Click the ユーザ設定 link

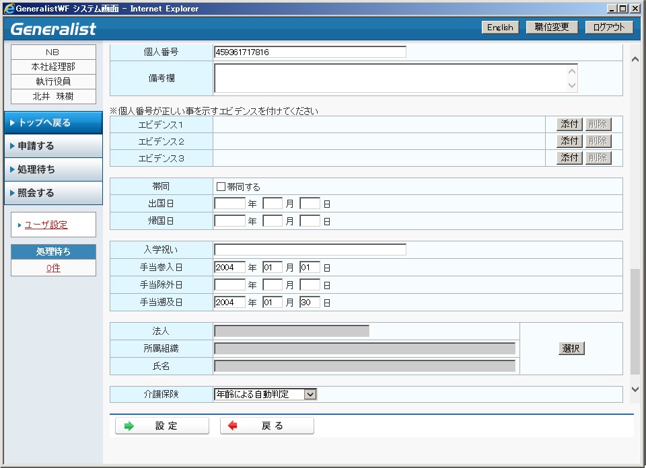(x=46, y=225)
